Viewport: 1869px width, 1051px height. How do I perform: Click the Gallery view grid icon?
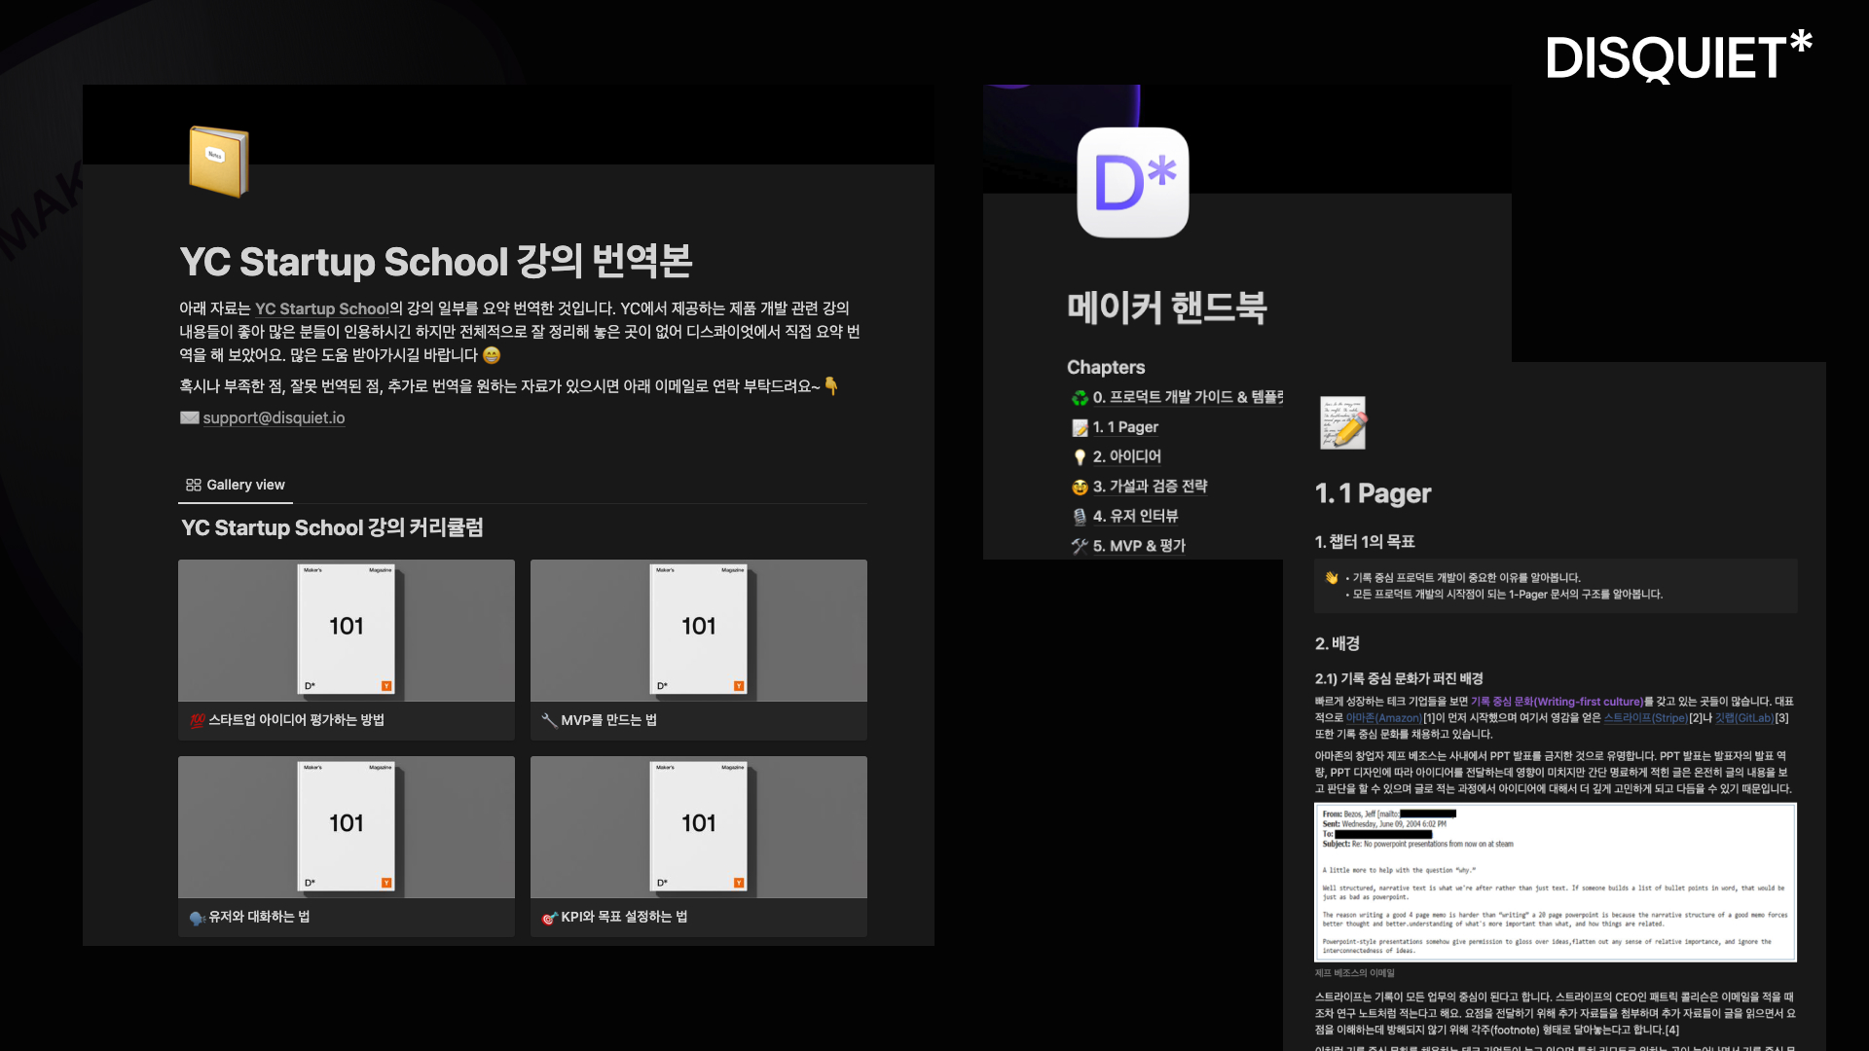194,485
